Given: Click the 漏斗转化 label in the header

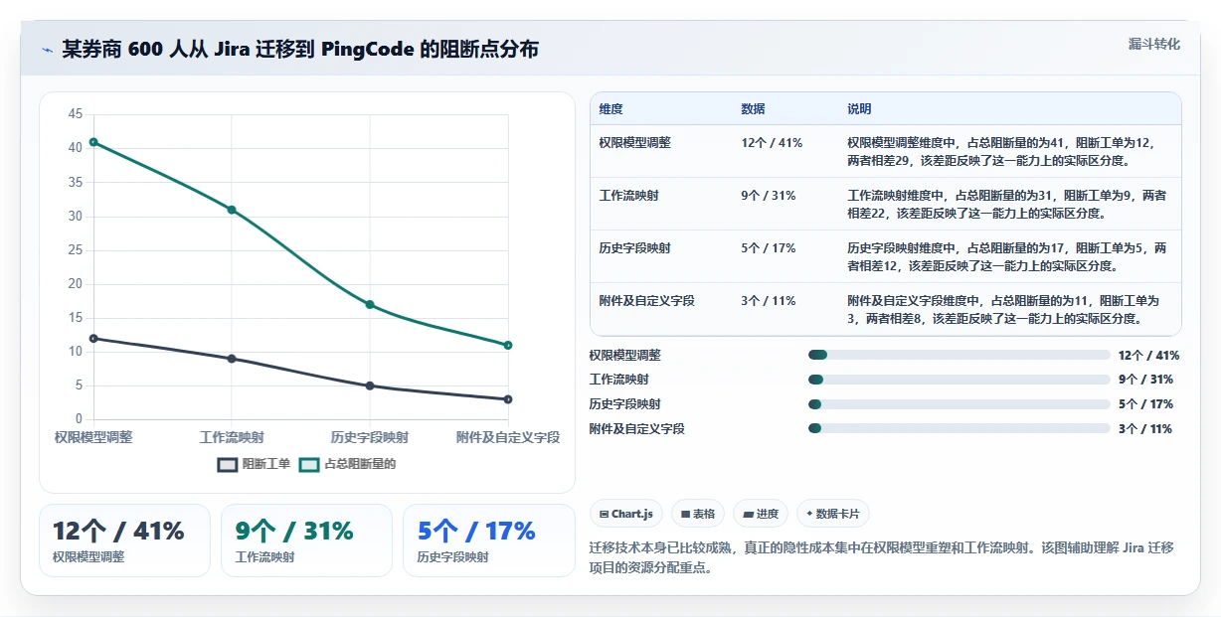Looking at the screenshot, I should click(1153, 44).
